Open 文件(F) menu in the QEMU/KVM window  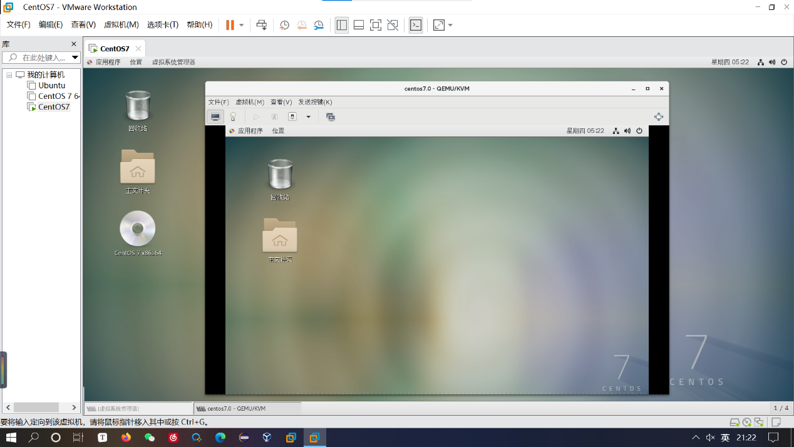coord(219,102)
